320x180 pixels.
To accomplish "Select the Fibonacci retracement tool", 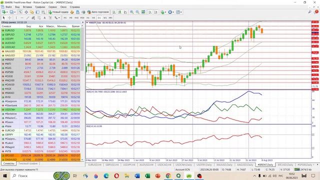I will (x=39, y=18).
